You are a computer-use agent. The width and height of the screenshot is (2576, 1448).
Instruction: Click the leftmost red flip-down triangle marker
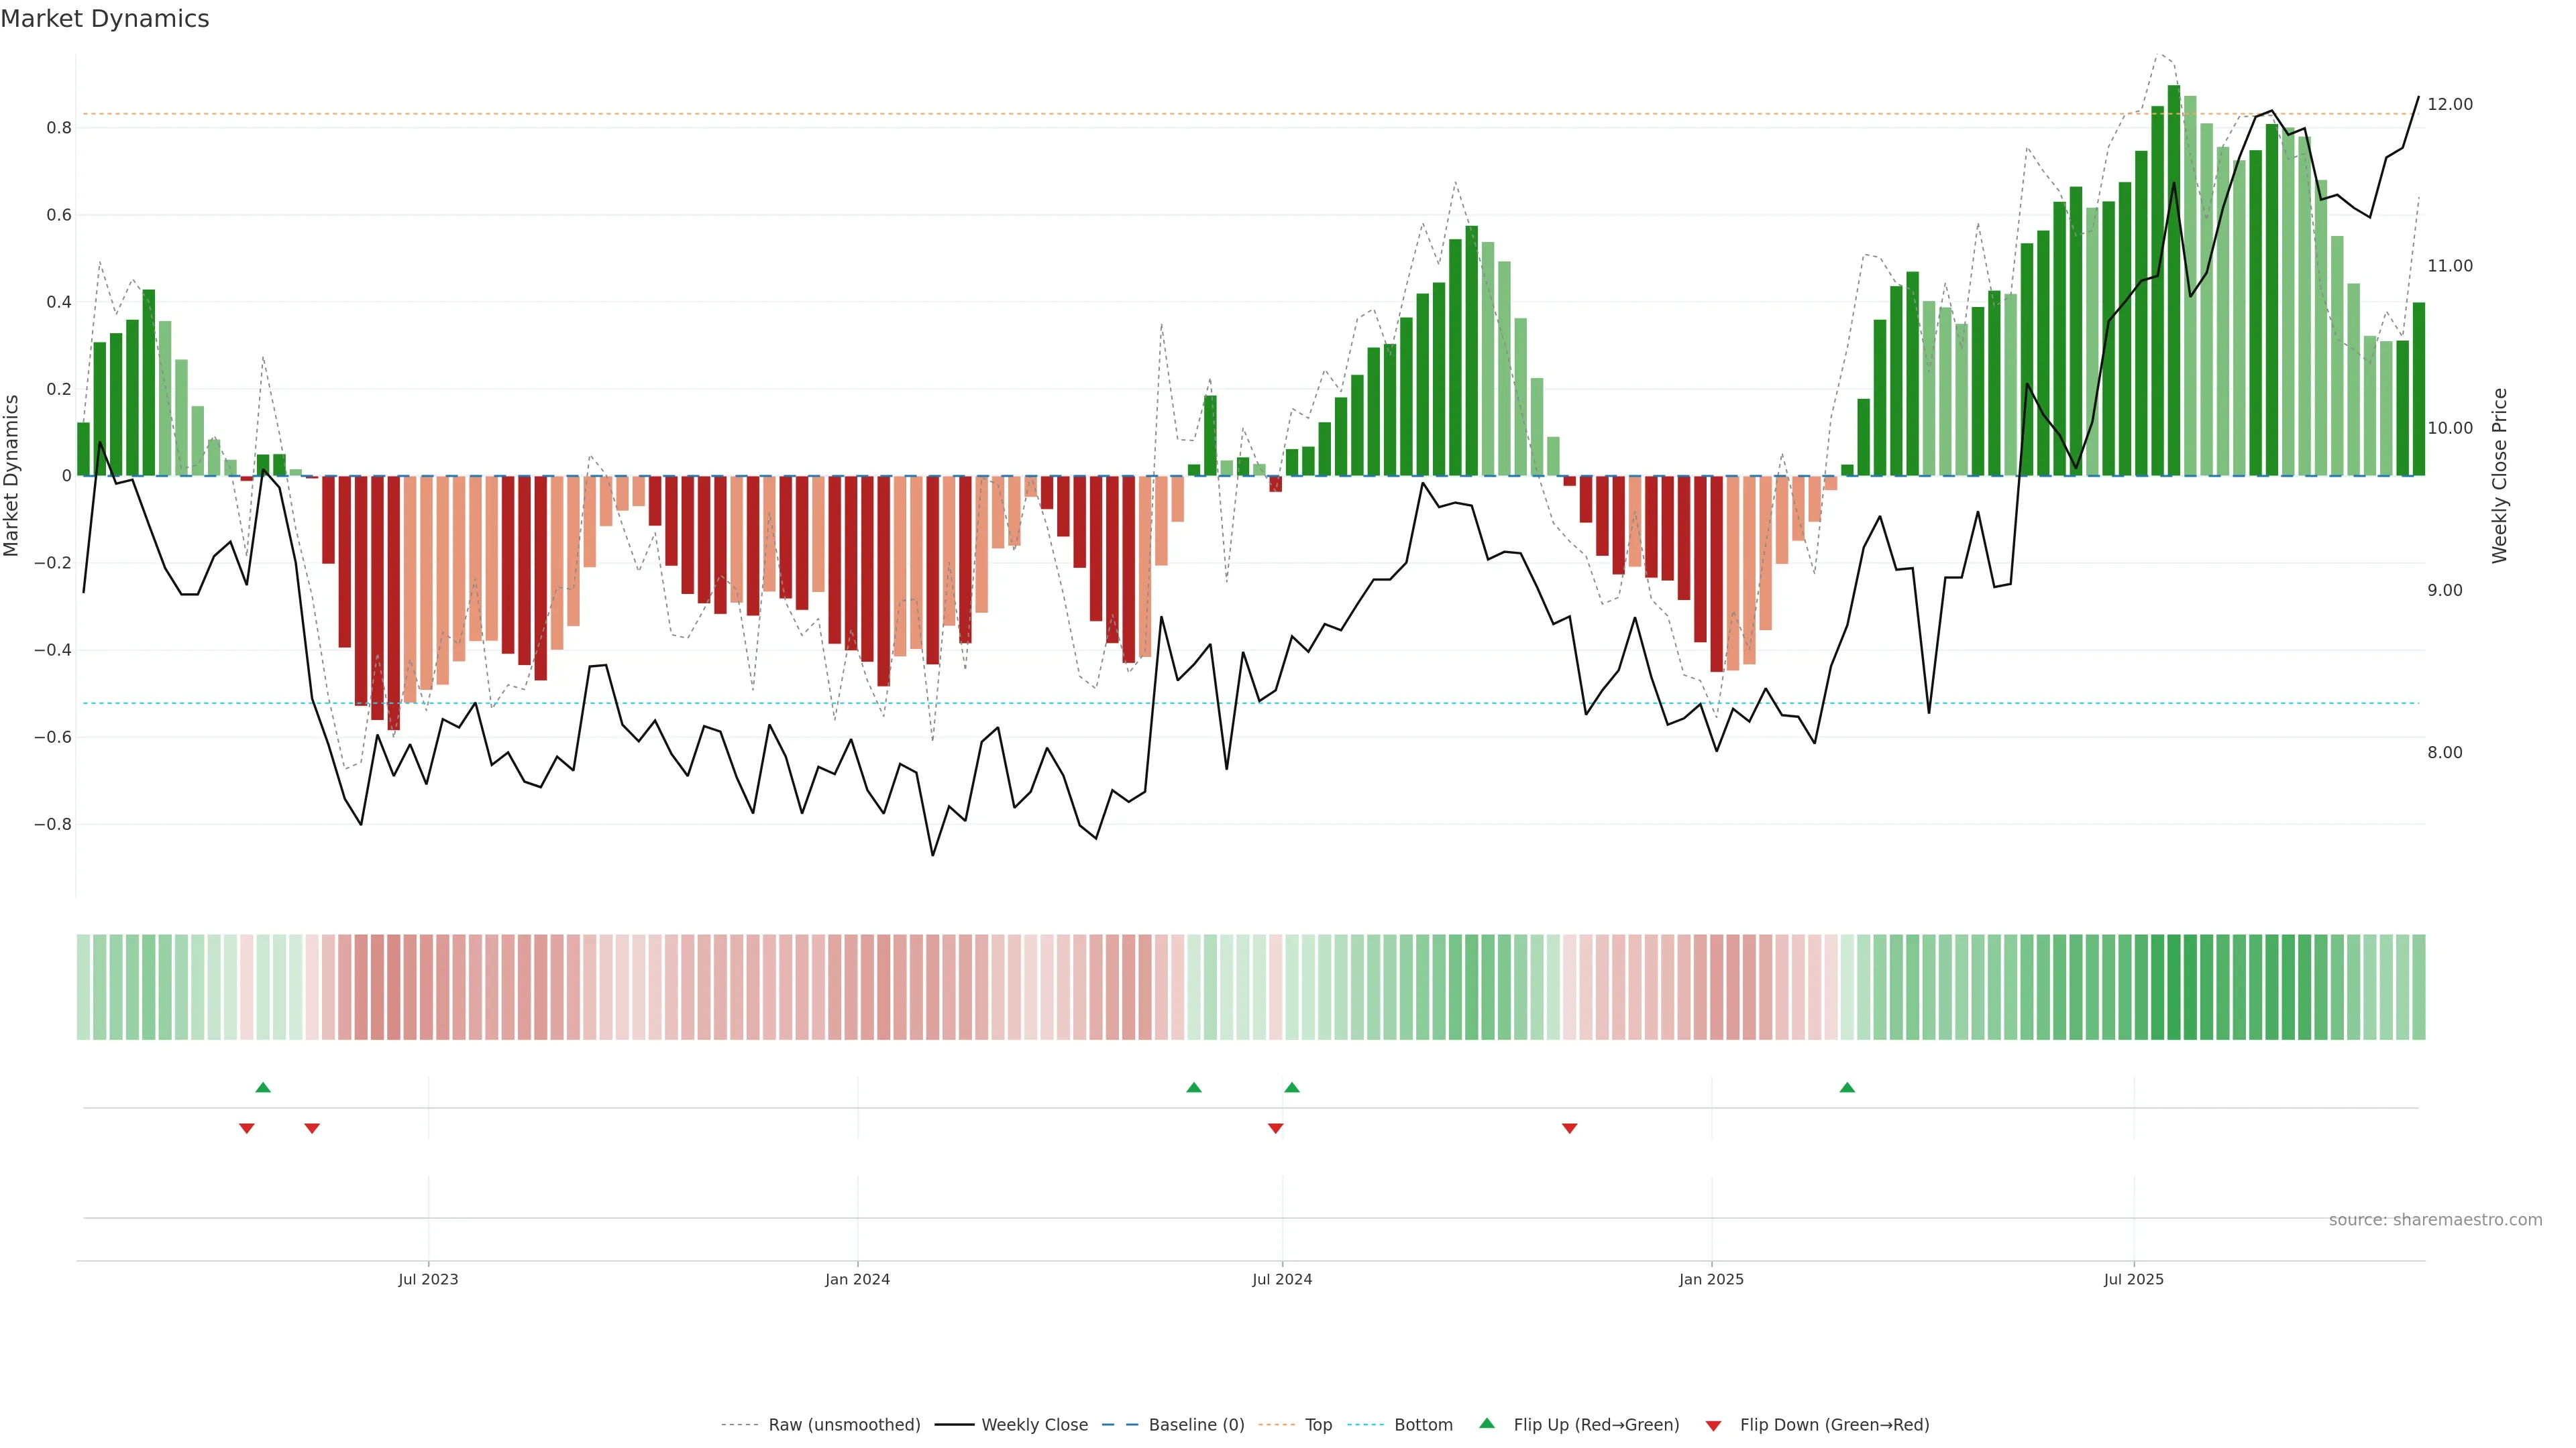tap(247, 1128)
